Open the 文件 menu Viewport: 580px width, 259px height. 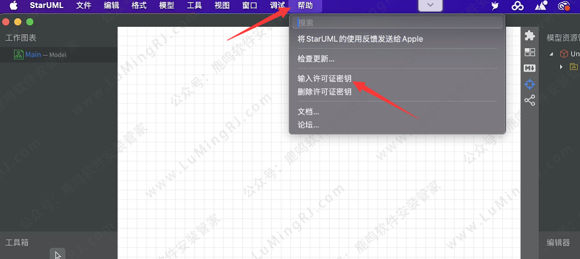[84, 5]
